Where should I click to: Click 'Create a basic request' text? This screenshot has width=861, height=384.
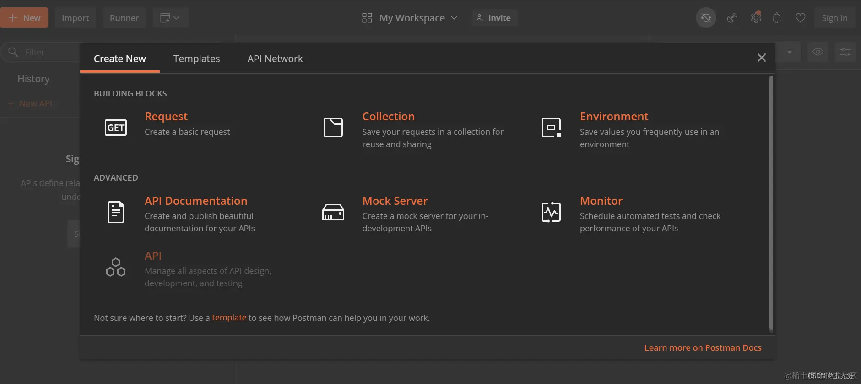187,132
